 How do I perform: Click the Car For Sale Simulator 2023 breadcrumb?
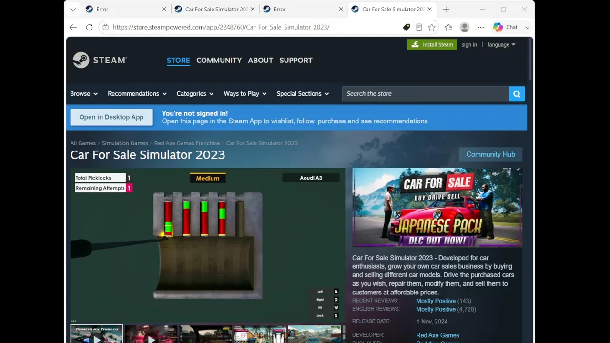262,143
